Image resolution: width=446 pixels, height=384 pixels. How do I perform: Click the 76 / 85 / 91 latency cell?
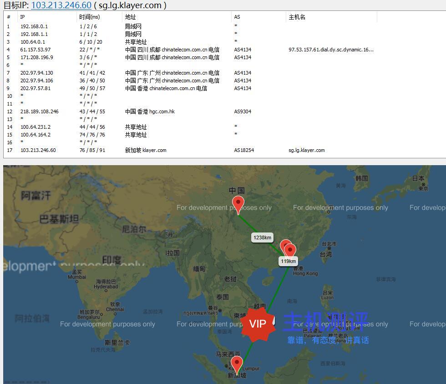92,150
